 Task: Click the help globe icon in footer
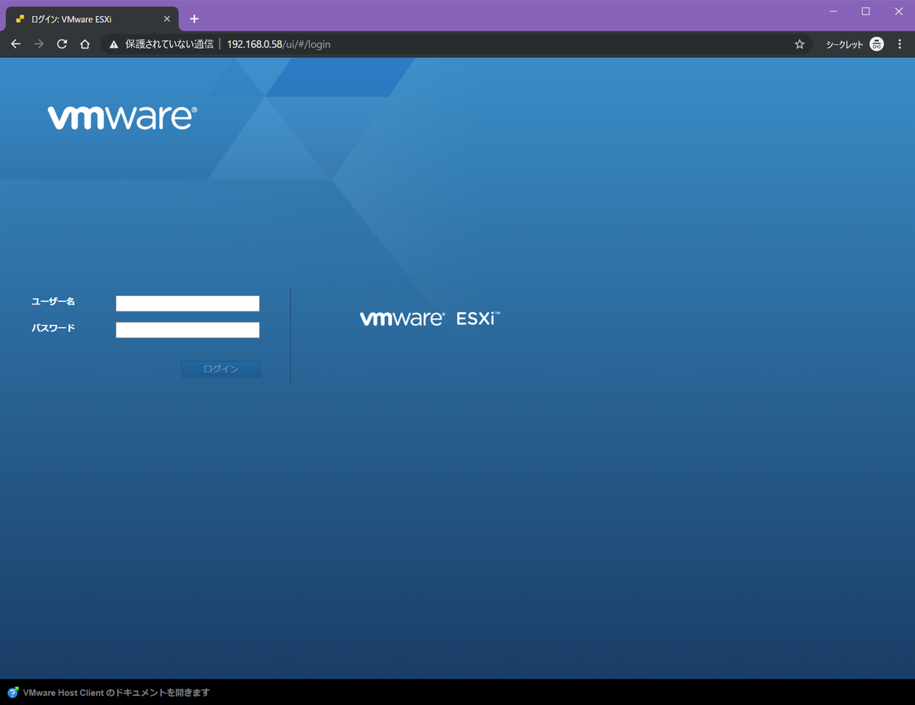tap(14, 692)
